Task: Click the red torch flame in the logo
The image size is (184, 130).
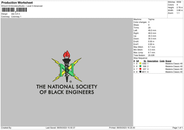Action: (67, 54)
